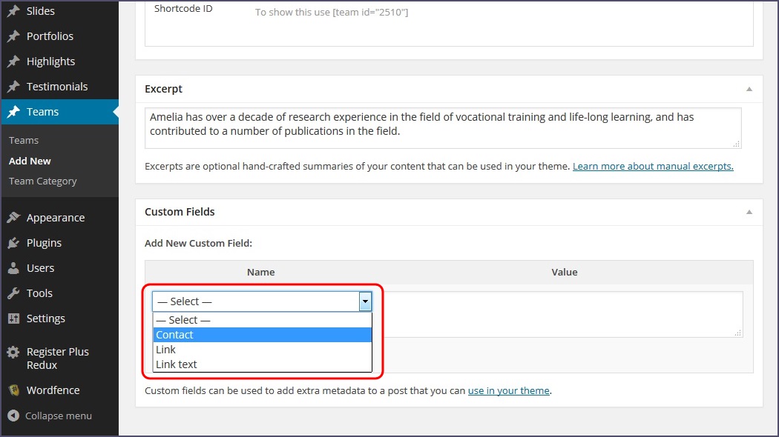The height and width of the screenshot is (437, 779).
Task: Open the custom field Name dropdown arrow
Action: coord(364,301)
